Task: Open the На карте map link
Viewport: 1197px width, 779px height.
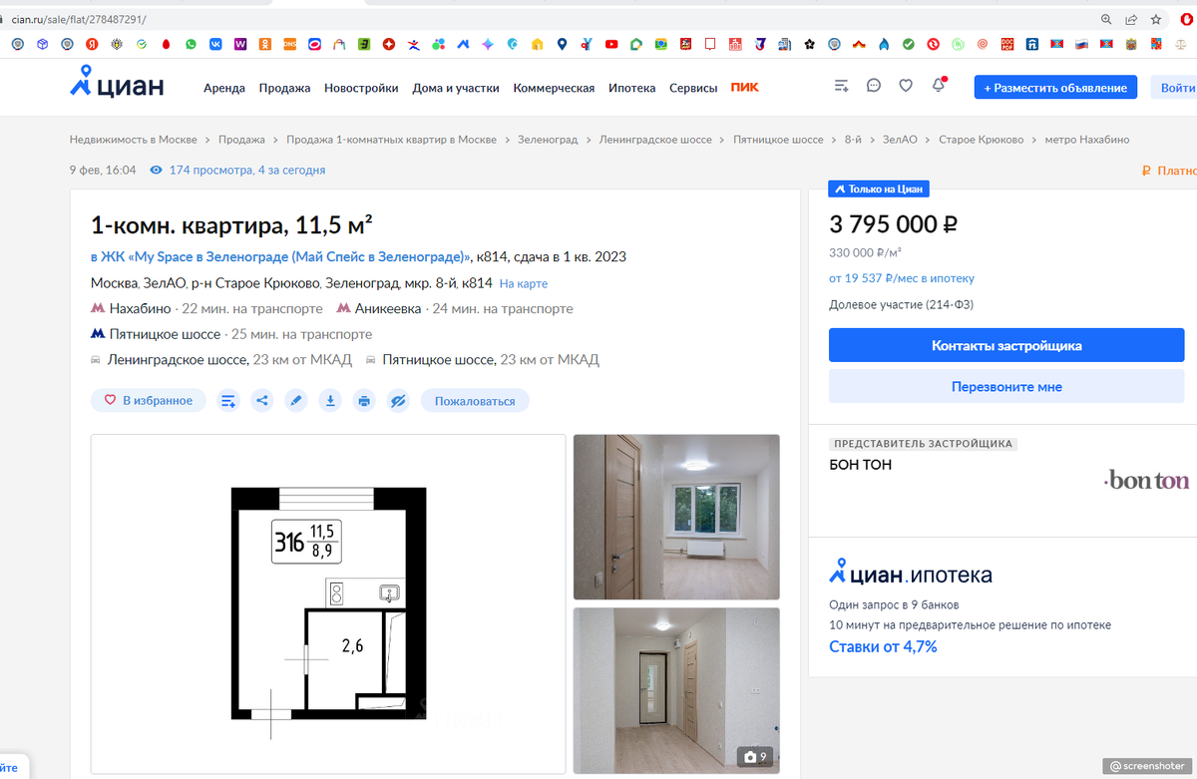Action: [524, 284]
